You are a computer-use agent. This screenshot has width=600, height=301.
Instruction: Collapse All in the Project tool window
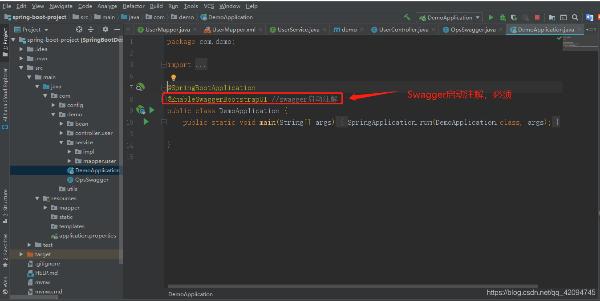pyautogui.click(x=90, y=29)
